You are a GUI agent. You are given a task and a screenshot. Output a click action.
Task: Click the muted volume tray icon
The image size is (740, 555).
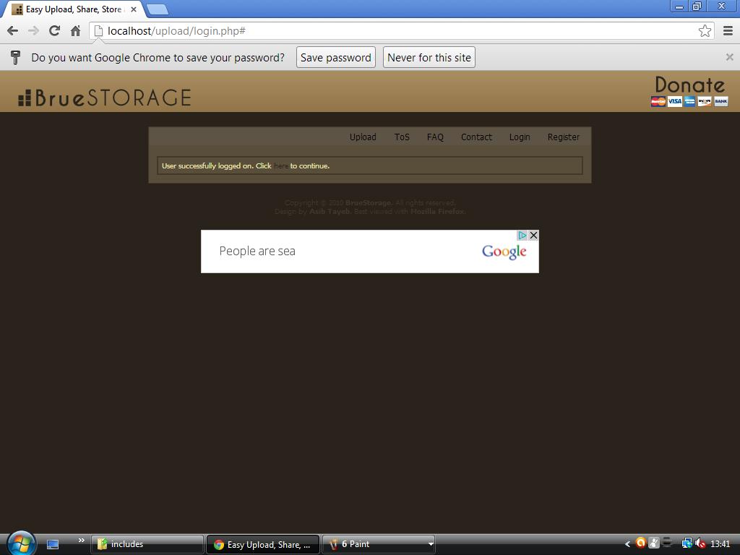(x=700, y=543)
